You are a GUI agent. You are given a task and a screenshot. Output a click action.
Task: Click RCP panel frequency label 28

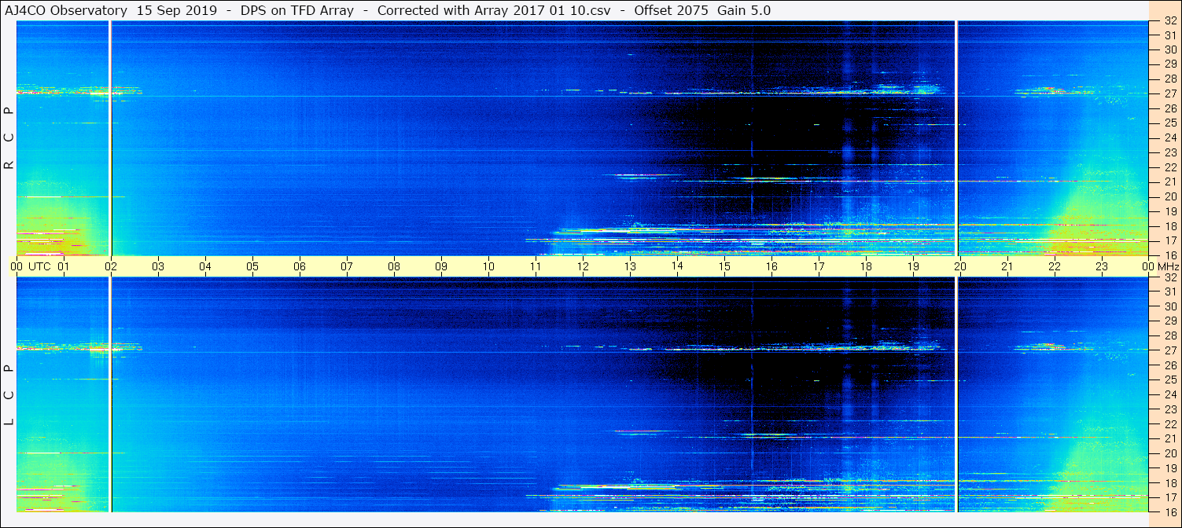tap(1169, 79)
